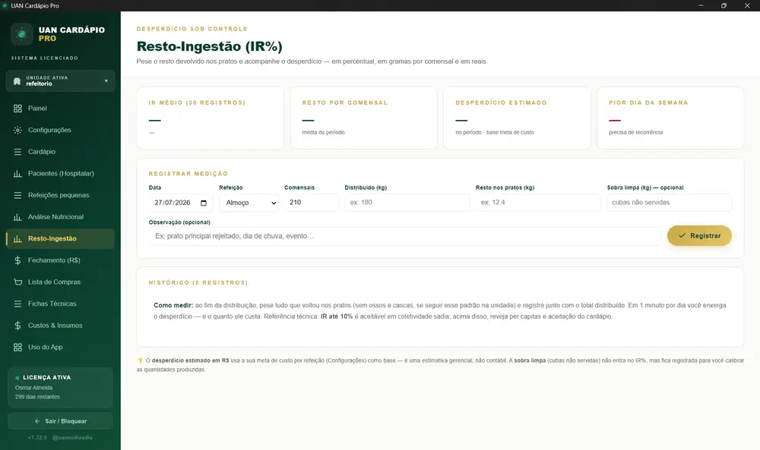Go to the Fichas Técnicas section
This screenshot has width=760, height=450.
61,304
